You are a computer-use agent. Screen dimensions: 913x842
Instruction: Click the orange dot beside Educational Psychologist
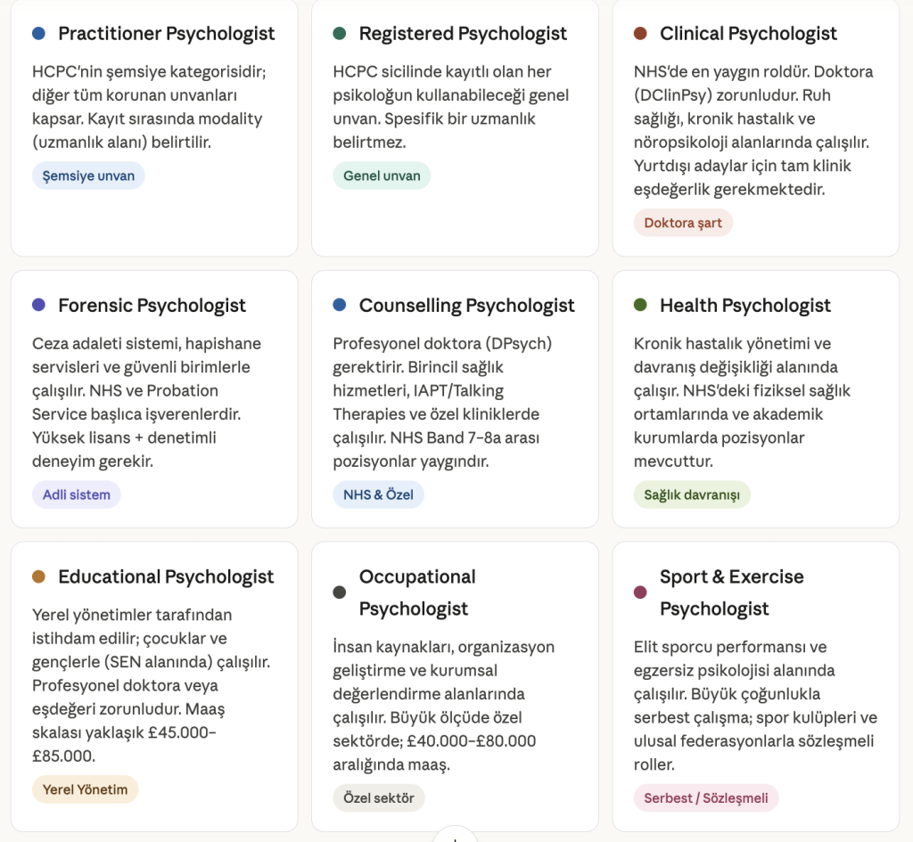tap(38, 576)
